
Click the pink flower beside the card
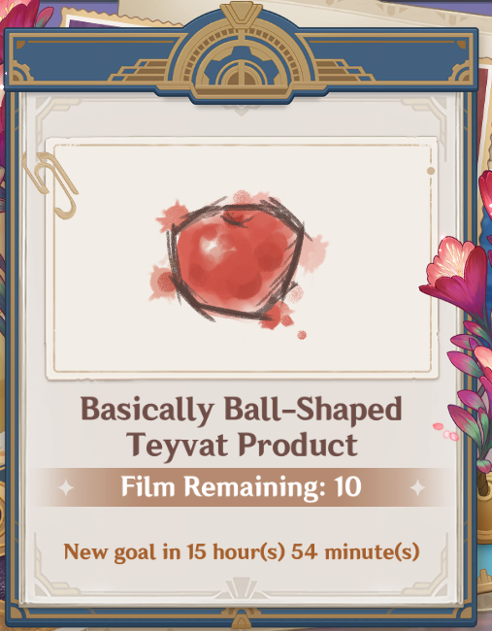[x=457, y=278]
